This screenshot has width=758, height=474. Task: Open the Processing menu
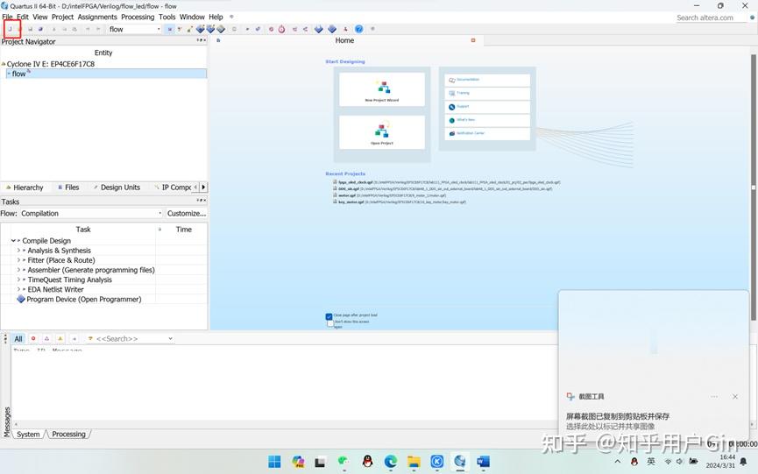click(138, 17)
